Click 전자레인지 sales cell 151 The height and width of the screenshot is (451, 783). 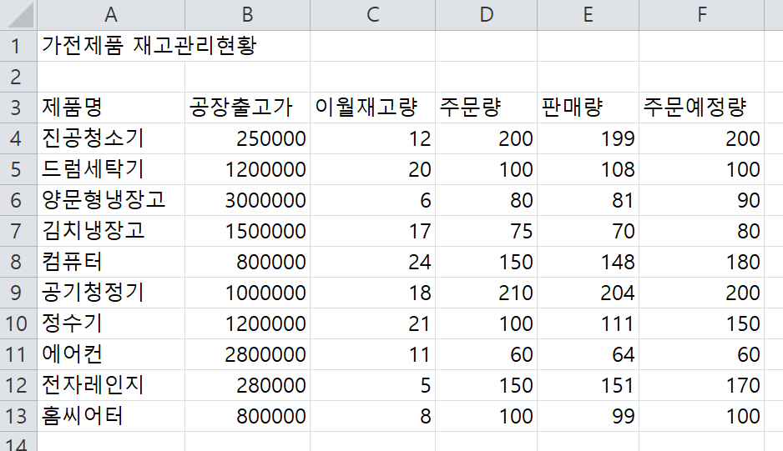point(589,385)
